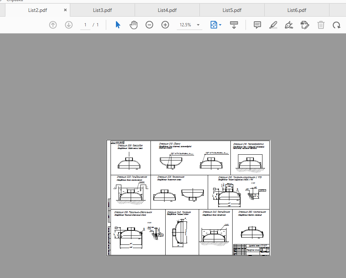Click the scrolling mode keyboard-arrow icon
346x278 pixels.
234,25
